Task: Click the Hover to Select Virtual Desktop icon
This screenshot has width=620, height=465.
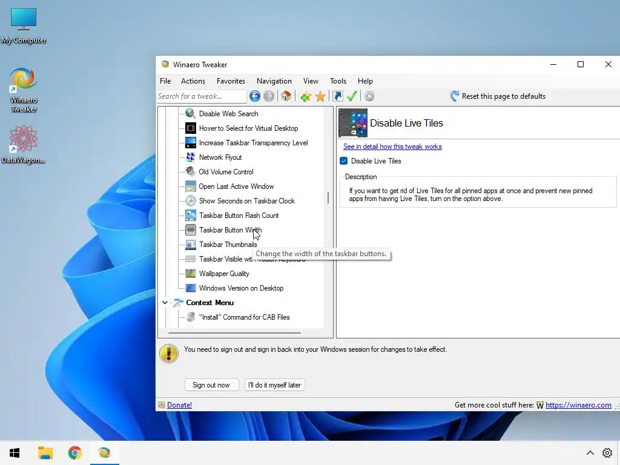Action: 191,128
